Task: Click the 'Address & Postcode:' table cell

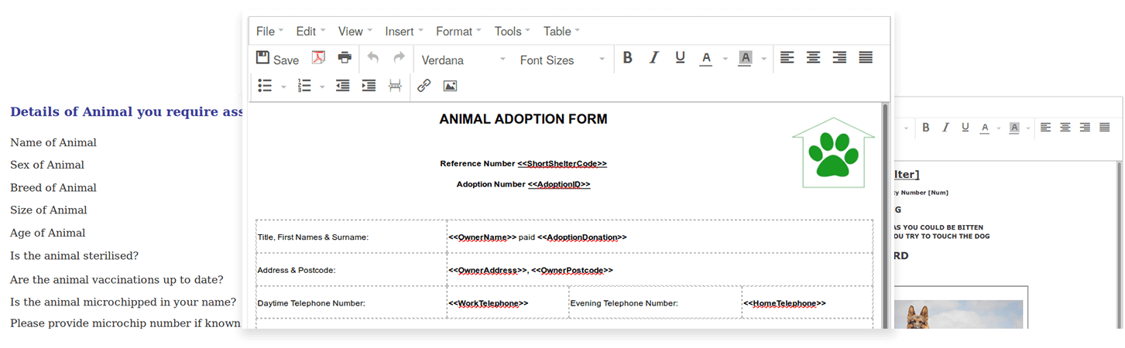Action: pos(351,270)
